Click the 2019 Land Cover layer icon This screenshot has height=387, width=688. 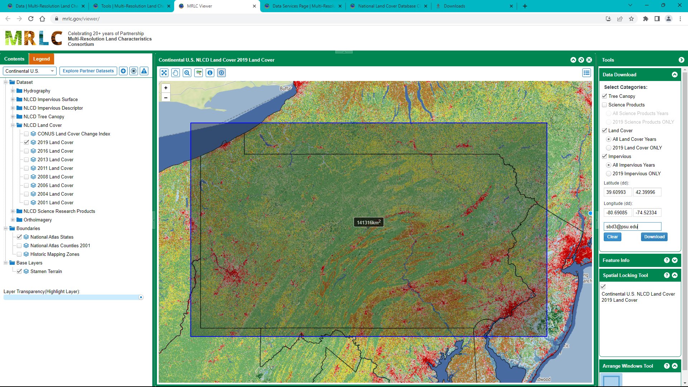click(33, 142)
